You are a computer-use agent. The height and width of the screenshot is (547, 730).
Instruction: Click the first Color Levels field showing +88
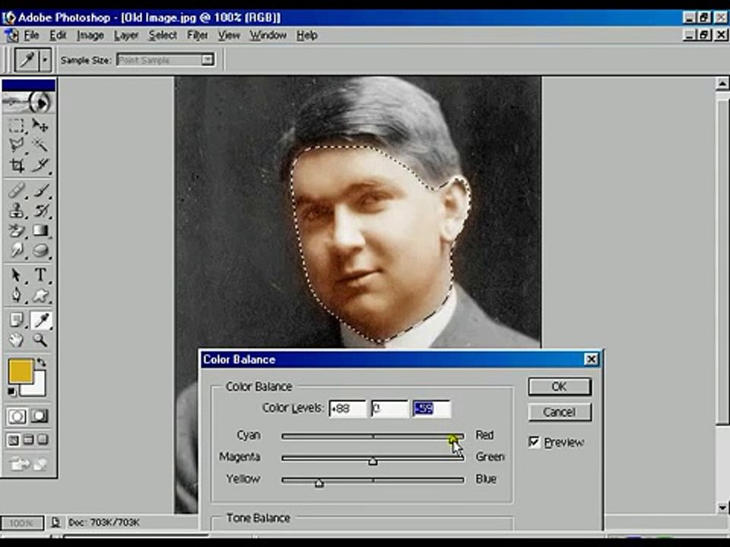pos(348,409)
